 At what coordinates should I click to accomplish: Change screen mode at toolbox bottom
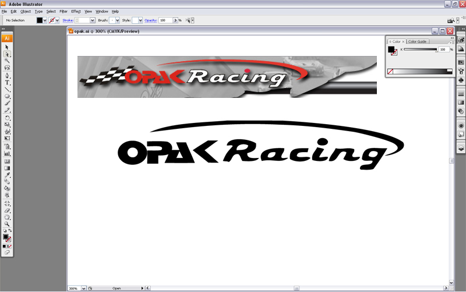(x=7, y=252)
